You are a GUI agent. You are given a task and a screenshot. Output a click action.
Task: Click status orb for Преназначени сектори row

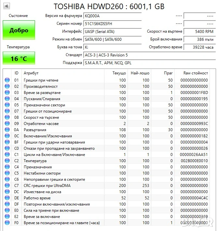[7, 105]
